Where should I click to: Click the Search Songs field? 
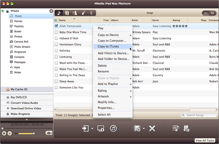point(198,115)
